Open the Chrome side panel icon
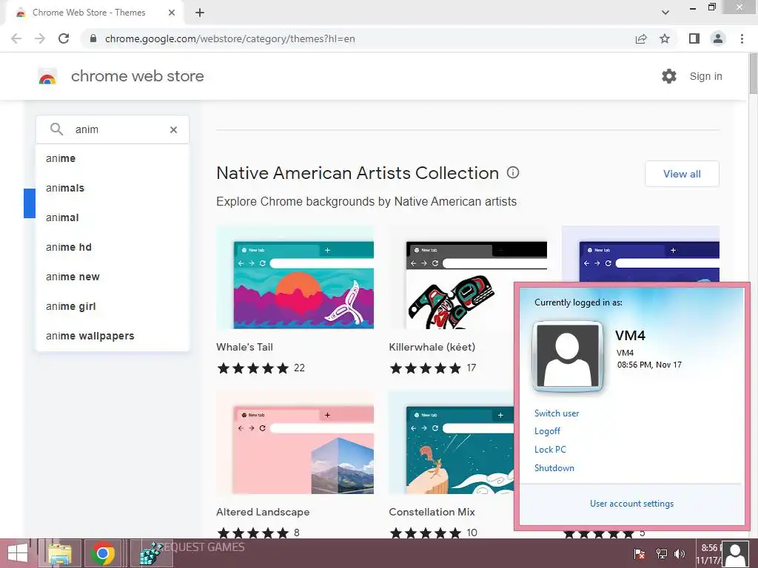This screenshot has height=568, width=758. [694, 38]
